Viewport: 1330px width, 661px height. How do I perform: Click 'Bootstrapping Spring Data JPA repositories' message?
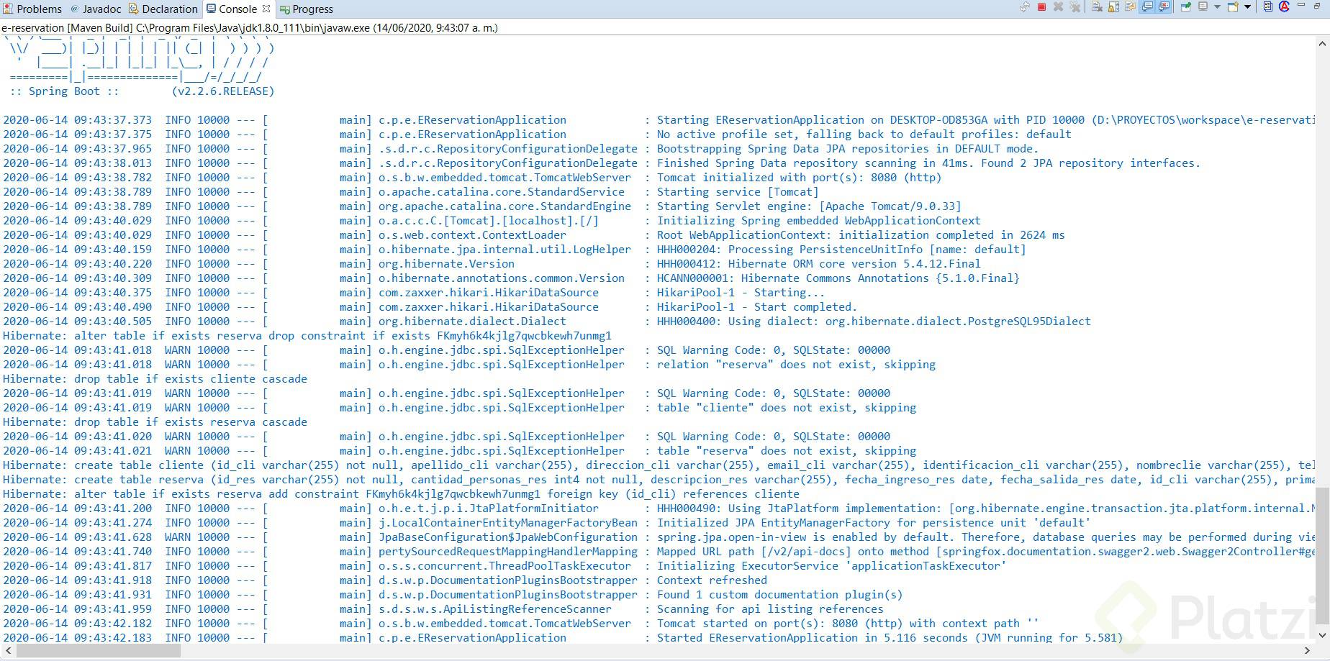click(847, 149)
